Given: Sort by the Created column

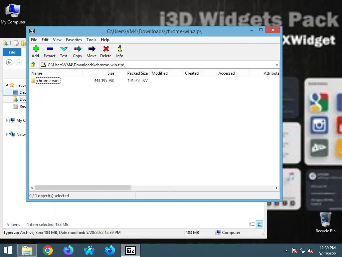Looking at the screenshot, I should 200,73.
